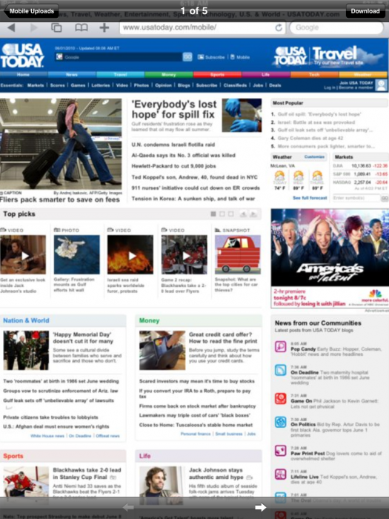Tap the Download button
Screen dimensions: 389x519
365,11
